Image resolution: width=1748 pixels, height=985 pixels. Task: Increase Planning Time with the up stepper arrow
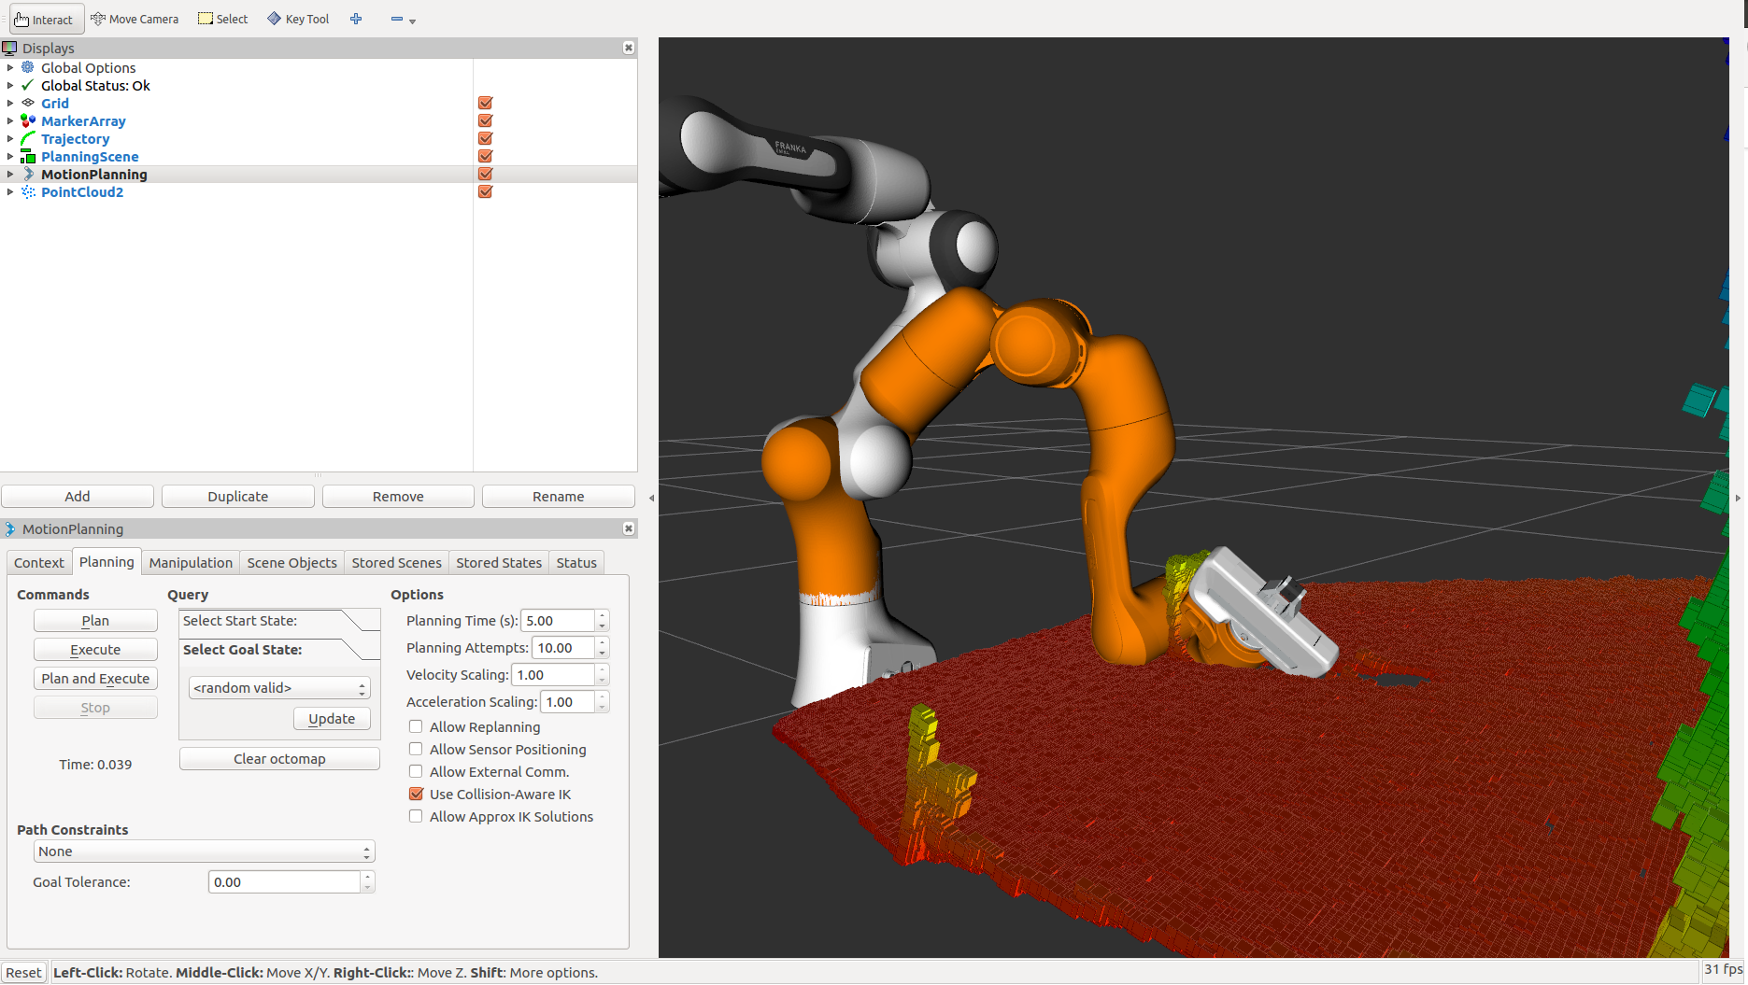point(601,615)
